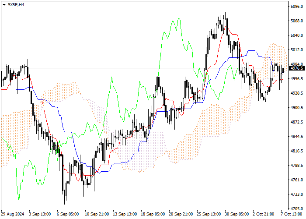Click the 4788.5 price axis label
Image resolution: width=306 pixels, height=219 pixels.
[x=297, y=166]
